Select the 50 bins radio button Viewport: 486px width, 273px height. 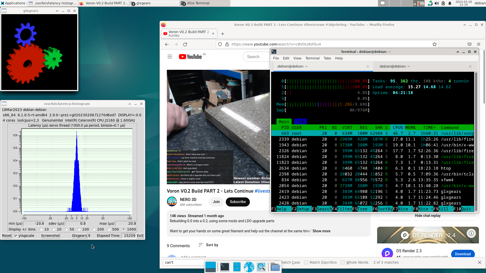66,229
